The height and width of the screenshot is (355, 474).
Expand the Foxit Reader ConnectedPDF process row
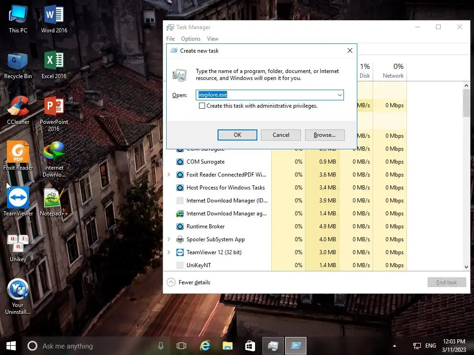click(x=168, y=174)
